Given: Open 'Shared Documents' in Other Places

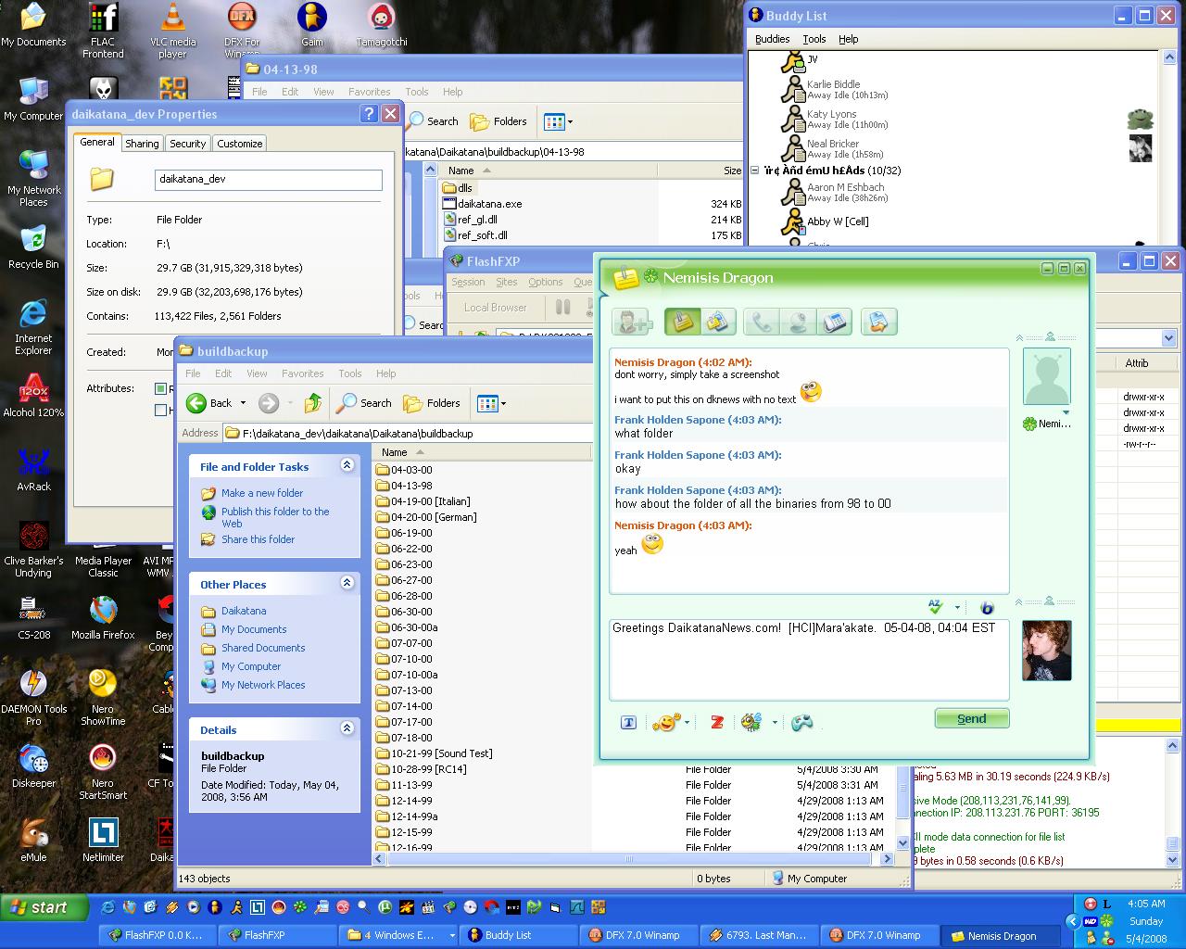Looking at the screenshot, I should (263, 648).
